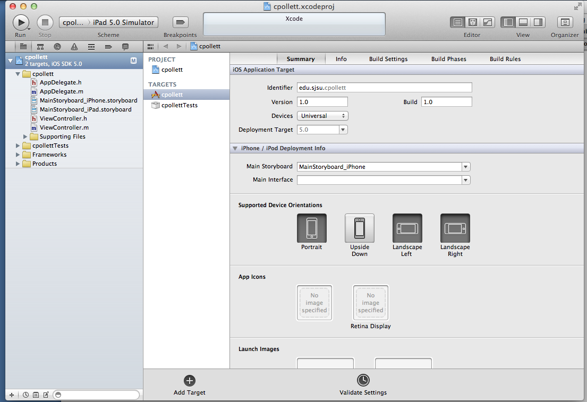Click the first App Icon image well
This screenshot has height=402, width=587.
314,303
